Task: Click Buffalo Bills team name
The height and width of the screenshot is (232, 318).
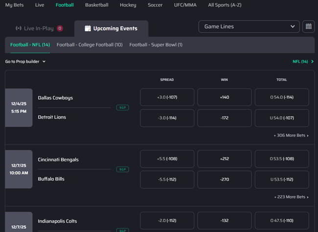Action: click(x=51, y=179)
